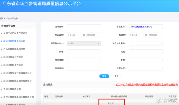Focus the 标准方法 input field
Image resolution: width=179 pixels, height=105 pixels.
[84, 68]
